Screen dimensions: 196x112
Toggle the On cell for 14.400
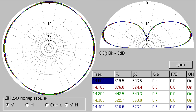point(190,107)
